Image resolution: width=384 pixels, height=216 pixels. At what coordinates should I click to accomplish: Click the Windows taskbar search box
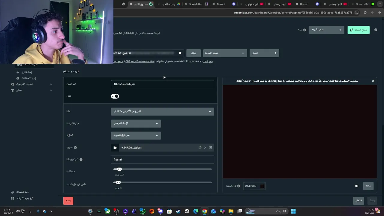(x=266, y=211)
